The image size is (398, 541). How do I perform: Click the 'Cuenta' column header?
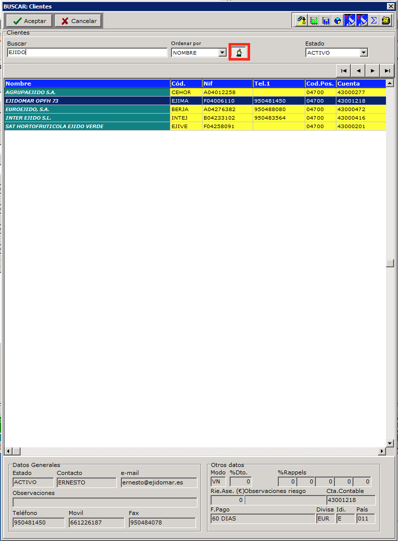tap(360, 84)
